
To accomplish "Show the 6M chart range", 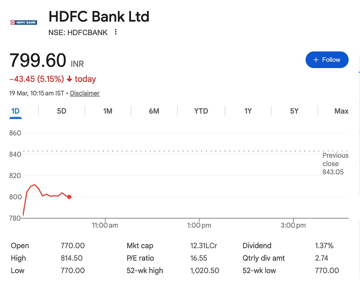I will tap(154, 111).
